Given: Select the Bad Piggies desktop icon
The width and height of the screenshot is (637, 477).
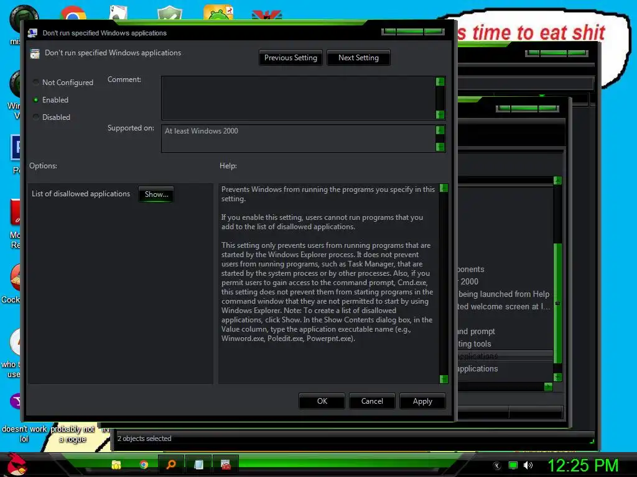Looking at the screenshot, I should tap(218, 12).
